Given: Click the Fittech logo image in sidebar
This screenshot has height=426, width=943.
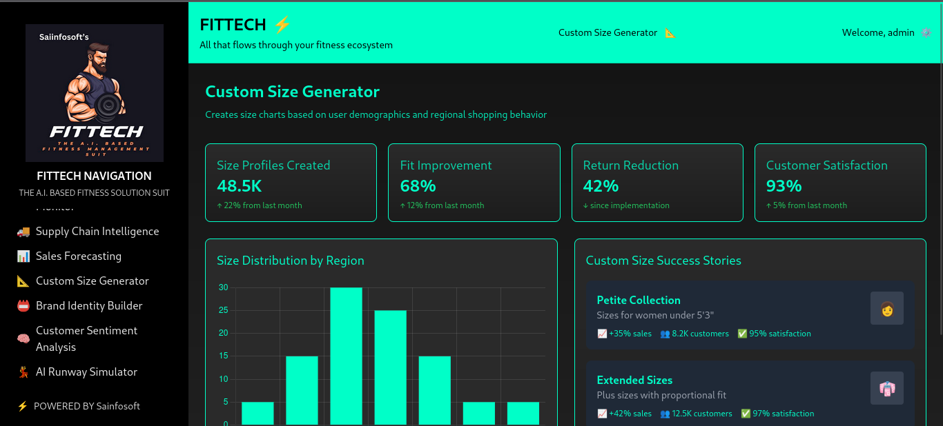Looking at the screenshot, I should tap(95, 93).
